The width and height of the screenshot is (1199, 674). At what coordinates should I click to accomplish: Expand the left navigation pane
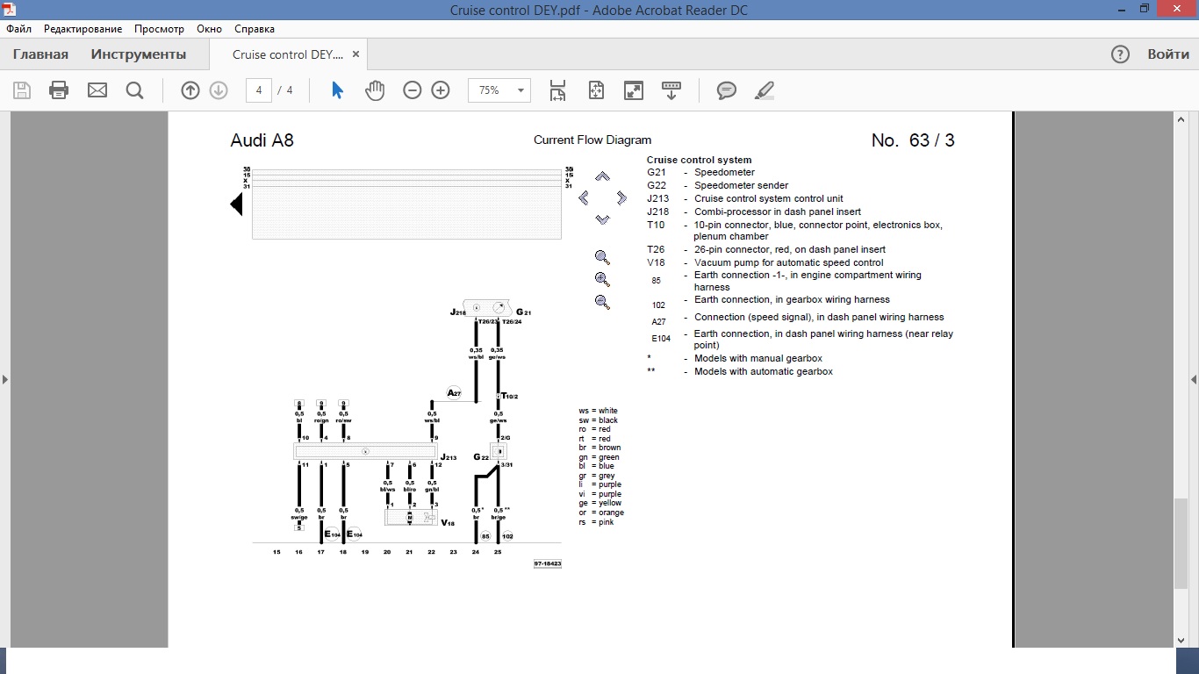click(x=5, y=379)
